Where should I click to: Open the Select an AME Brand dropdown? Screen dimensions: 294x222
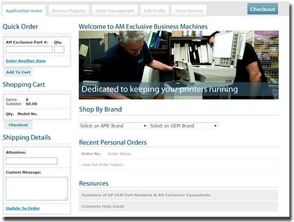click(113, 126)
